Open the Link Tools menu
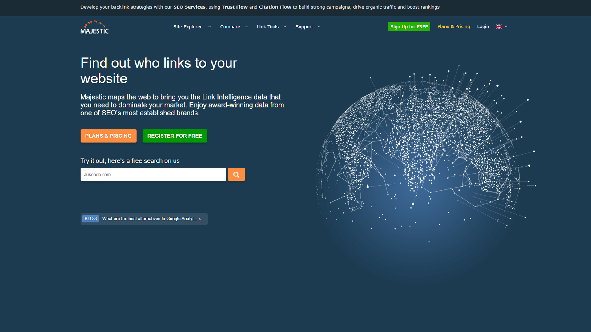The width and height of the screenshot is (591, 332). (267, 27)
